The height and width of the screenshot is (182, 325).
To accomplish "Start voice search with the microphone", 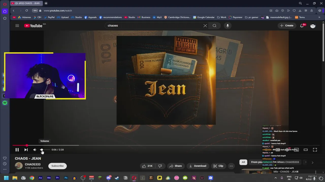I will coord(227,26).
